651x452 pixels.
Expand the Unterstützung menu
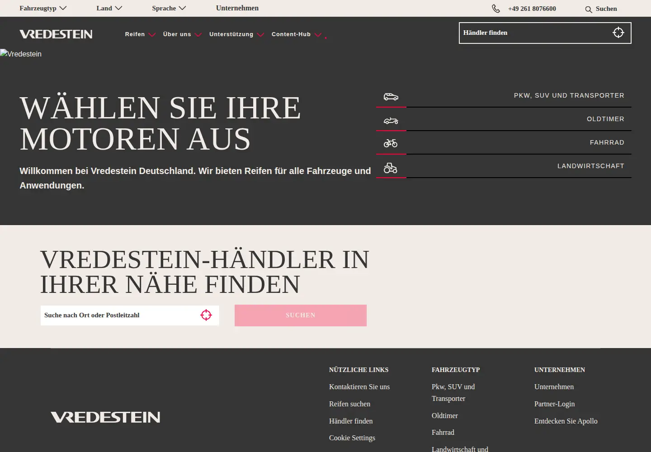[x=236, y=34]
